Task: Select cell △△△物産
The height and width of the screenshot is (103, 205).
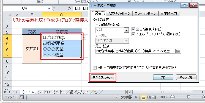Action: (62, 55)
